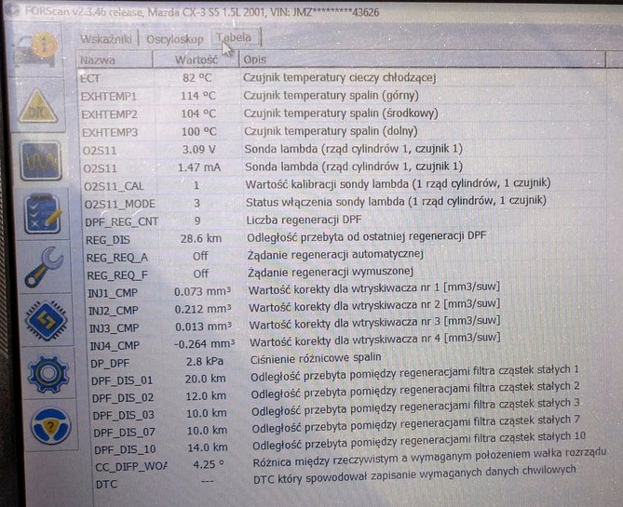The image size is (623, 507).
Task: Open the help steering wheel icon
Action: 50,427
